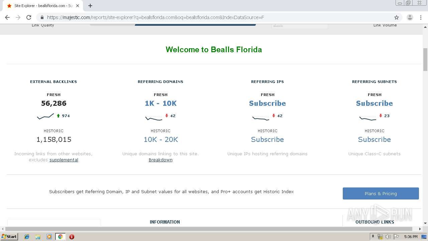Click the 1,158,015 historic backlinks value
The image size is (428, 241).
pos(54,140)
